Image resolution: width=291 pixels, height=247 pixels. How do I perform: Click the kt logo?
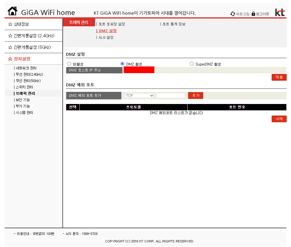tap(280, 12)
